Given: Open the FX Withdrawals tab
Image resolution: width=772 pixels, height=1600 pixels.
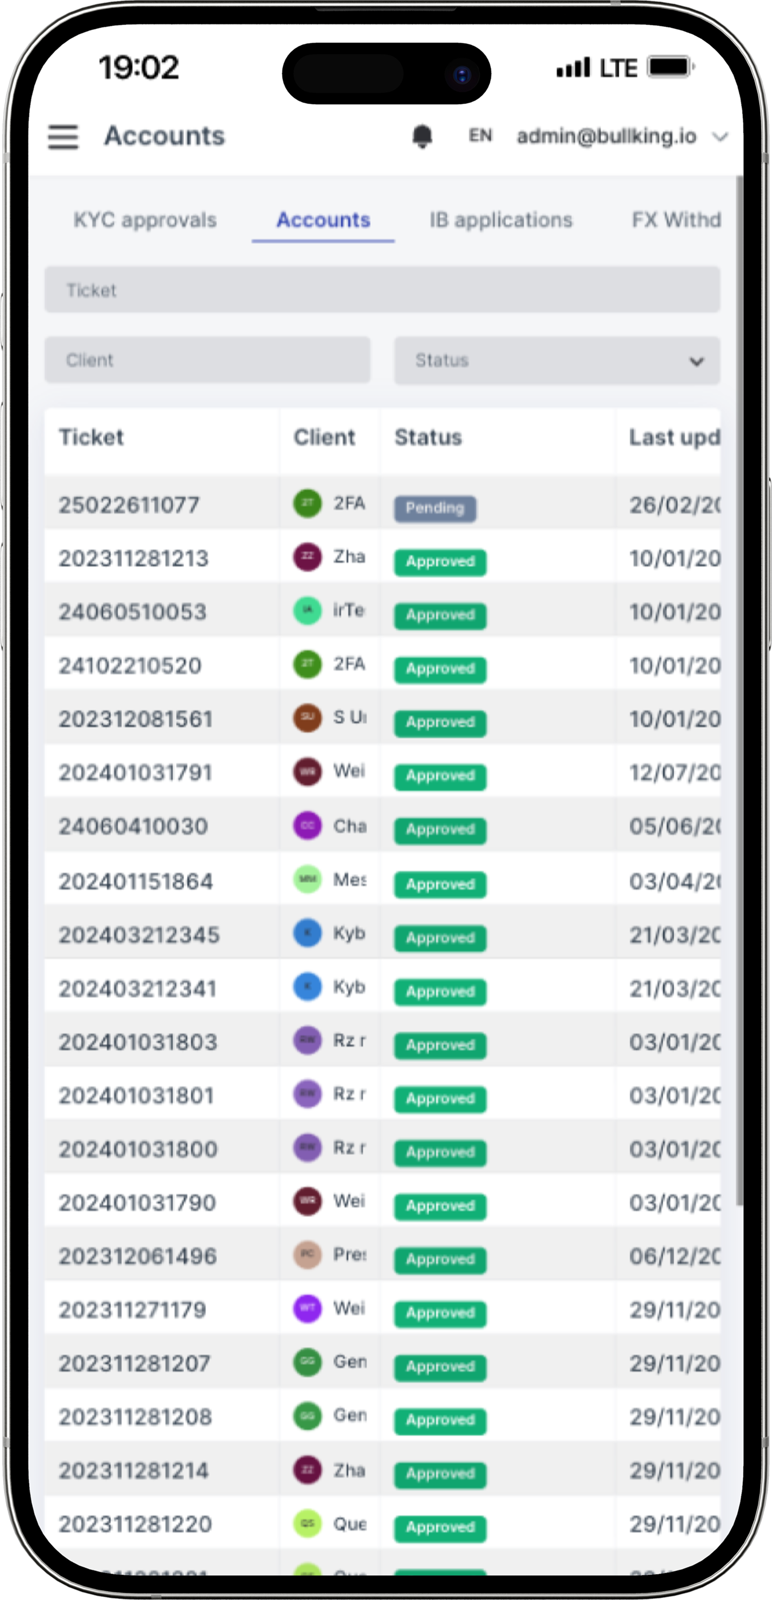Looking at the screenshot, I should click(676, 220).
